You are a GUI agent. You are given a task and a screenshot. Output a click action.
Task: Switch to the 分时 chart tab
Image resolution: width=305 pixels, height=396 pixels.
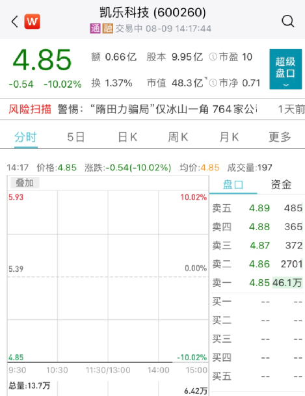[x=26, y=137]
